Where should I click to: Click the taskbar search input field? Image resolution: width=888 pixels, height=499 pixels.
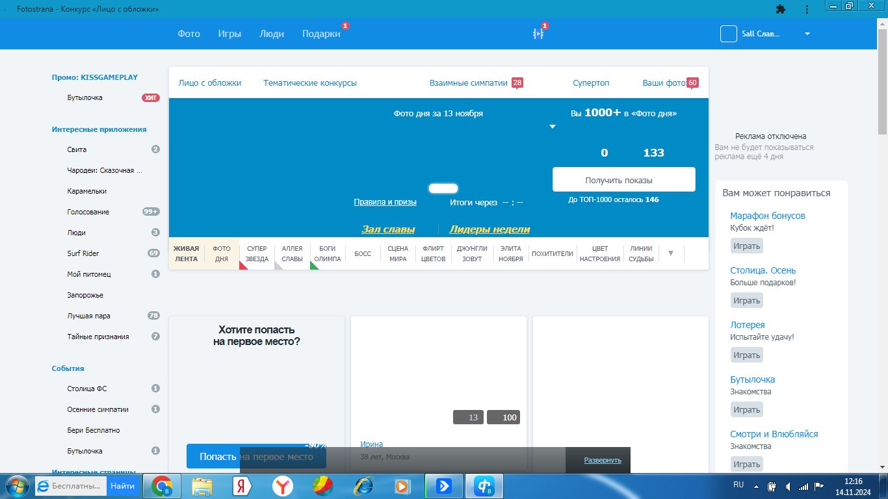(71, 485)
